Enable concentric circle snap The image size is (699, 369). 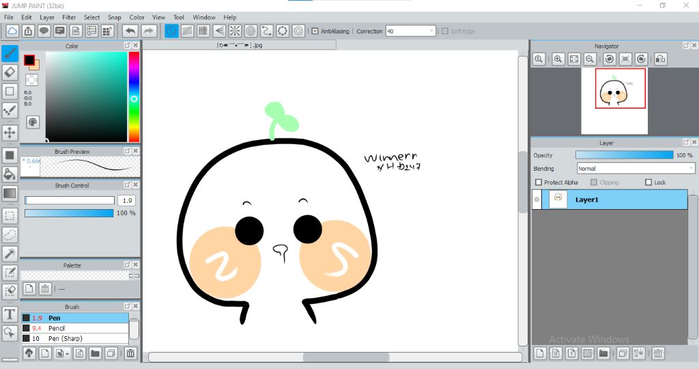tap(251, 31)
